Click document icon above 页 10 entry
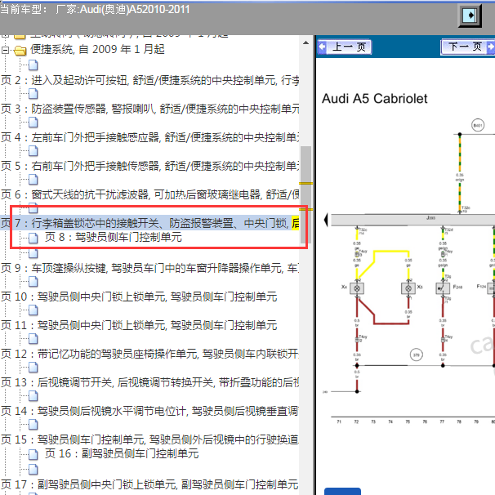495x495 pixels. [x=33, y=282]
